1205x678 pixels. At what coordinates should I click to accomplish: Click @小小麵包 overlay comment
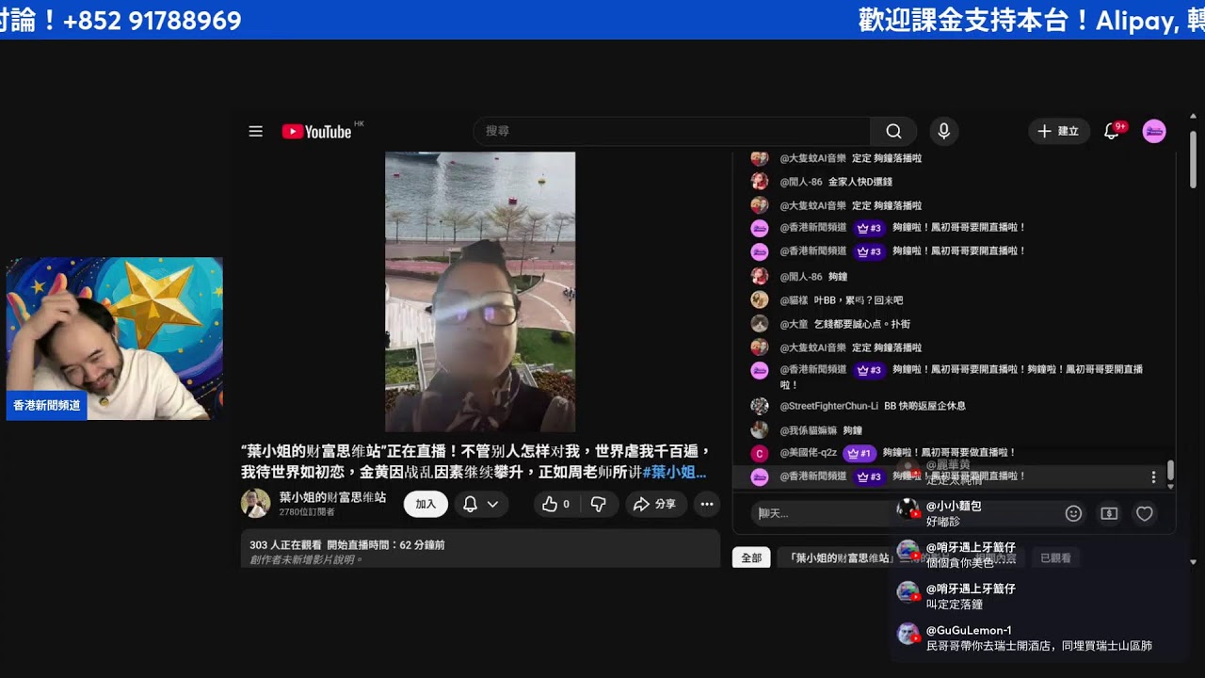tap(955, 513)
